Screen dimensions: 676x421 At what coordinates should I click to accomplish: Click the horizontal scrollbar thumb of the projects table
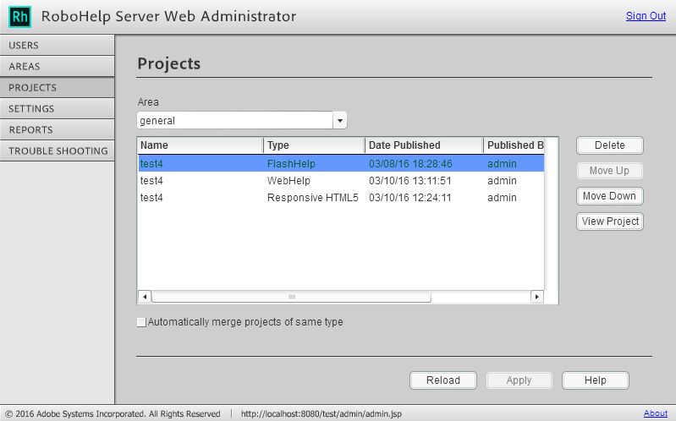click(x=291, y=297)
